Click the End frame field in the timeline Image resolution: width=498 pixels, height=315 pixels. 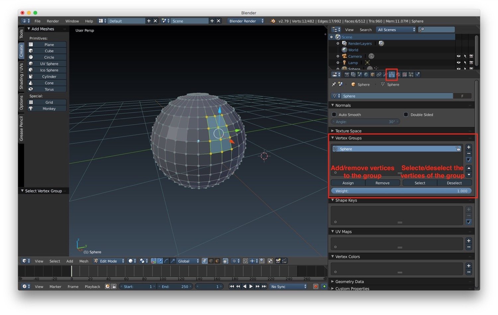175,286
